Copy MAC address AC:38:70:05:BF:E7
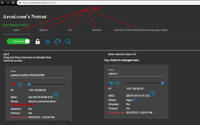Viewport: 200px width, 125px height. coord(55,95)
